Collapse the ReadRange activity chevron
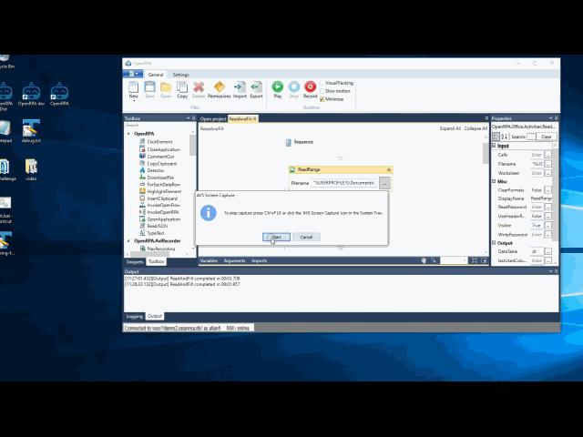583x437 pixels. pos(389,170)
